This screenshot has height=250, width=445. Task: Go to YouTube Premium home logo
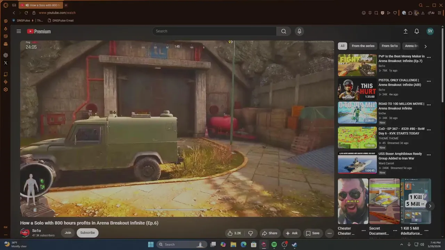39,31
